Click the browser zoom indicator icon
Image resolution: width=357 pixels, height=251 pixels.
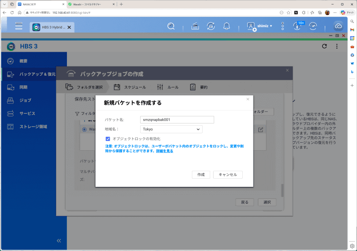pos(282,13)
